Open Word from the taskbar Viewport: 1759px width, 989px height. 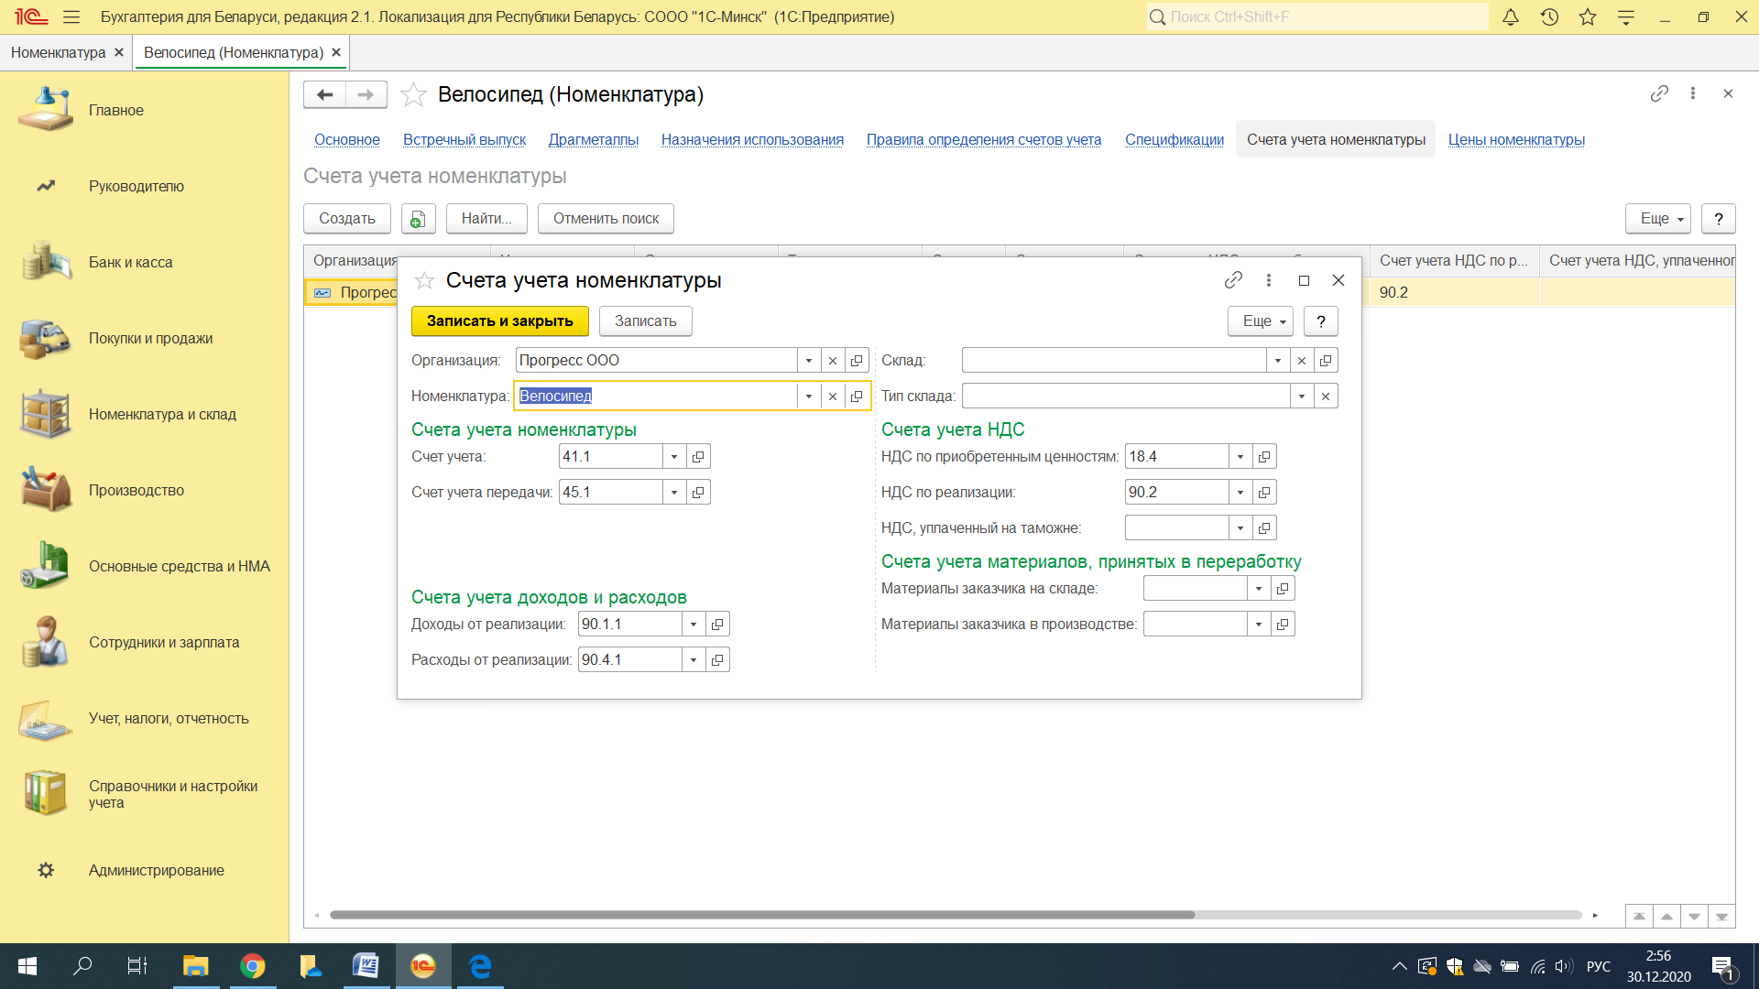pyautogui.click(x=366, y=966)
